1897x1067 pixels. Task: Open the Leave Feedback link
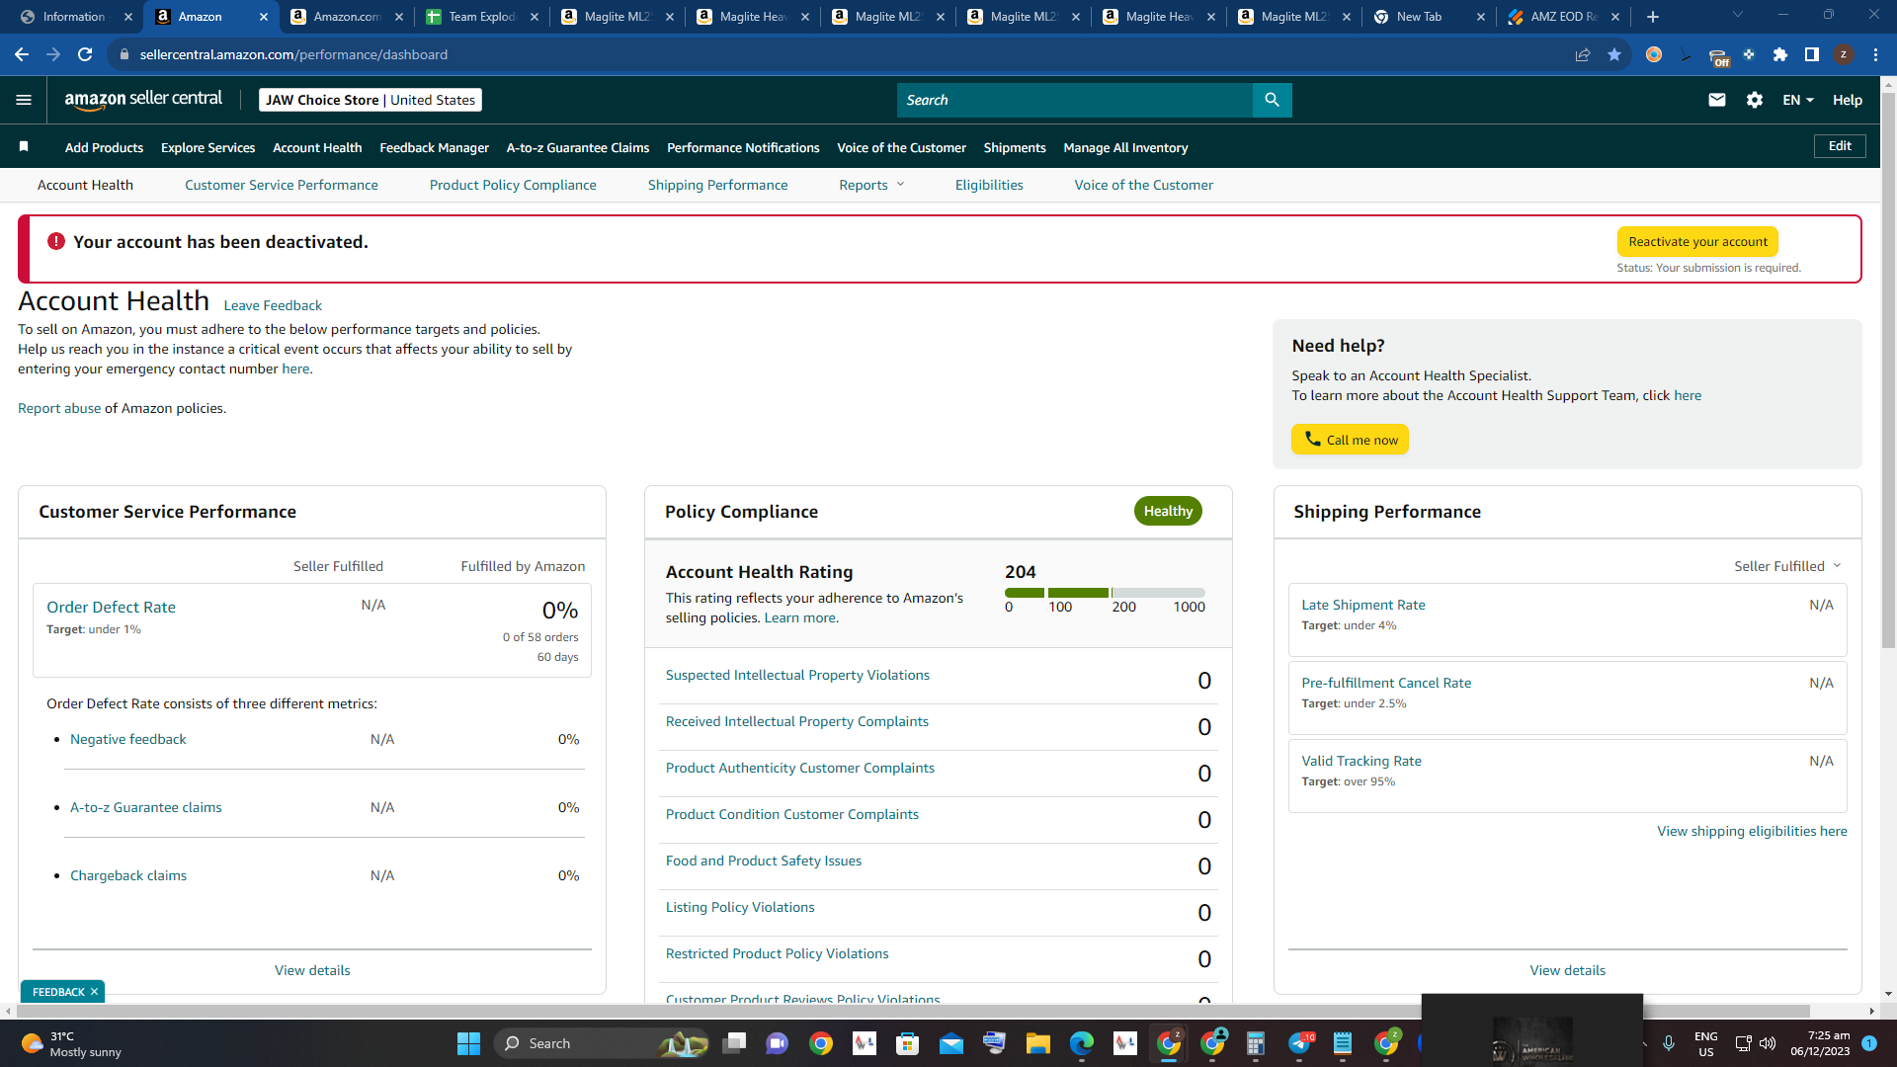(x=273, y=305)
